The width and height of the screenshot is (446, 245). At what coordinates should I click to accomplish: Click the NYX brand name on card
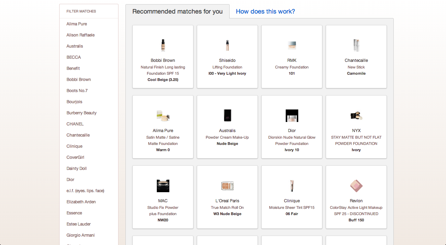point(356,131)
